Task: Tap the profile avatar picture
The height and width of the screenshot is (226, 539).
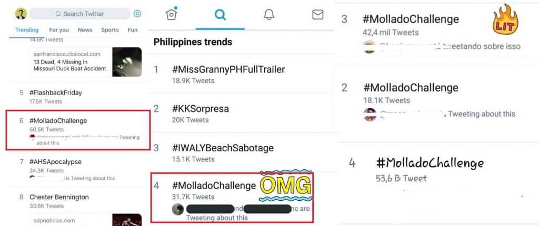Action: (21, 14)
